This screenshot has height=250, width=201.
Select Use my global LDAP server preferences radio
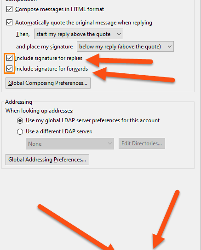pos(20,121)
